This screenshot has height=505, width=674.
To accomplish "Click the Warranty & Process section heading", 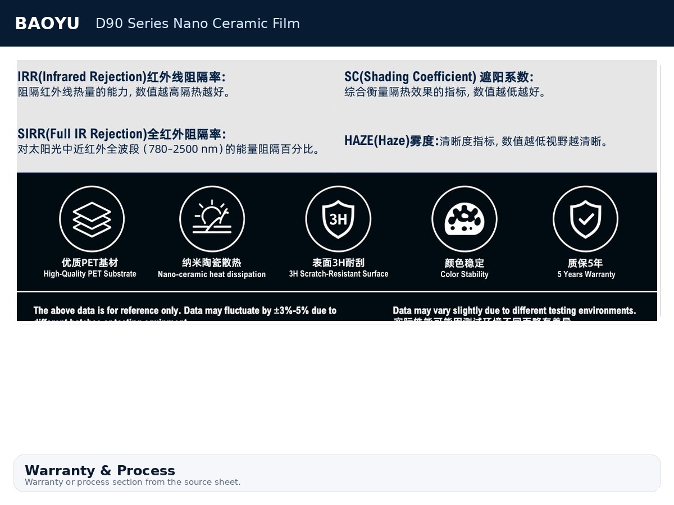I will 100,470.
